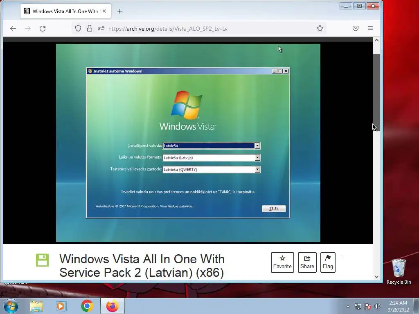Go back with the Firefox back arrow
Viewport: 419px width, 314px height.
(x=13, y=28)
